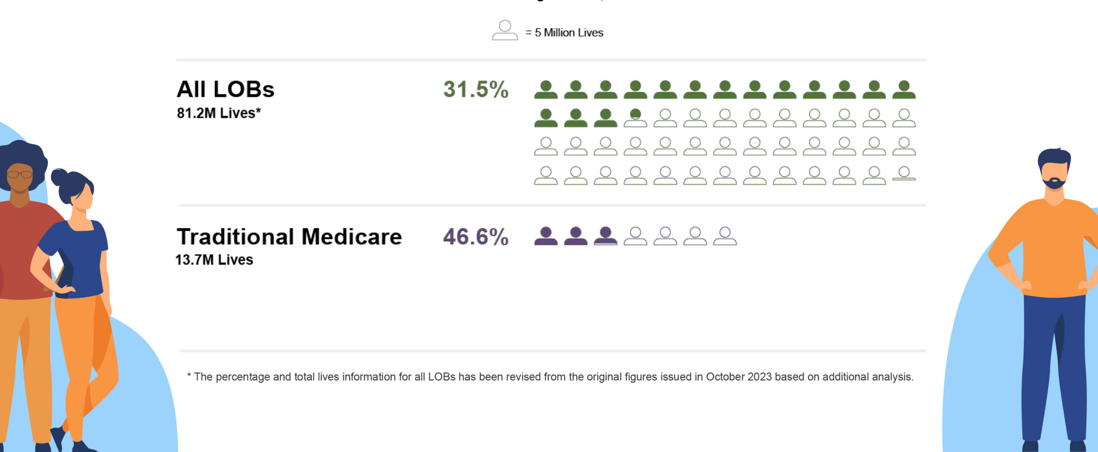The height and width of the screenshot is (452, 1098).
Task: Click the flattened person icon ending the green grid
Action: (x=904, y=174)
